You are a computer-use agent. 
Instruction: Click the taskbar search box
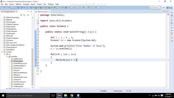click(x=28, y=96)
